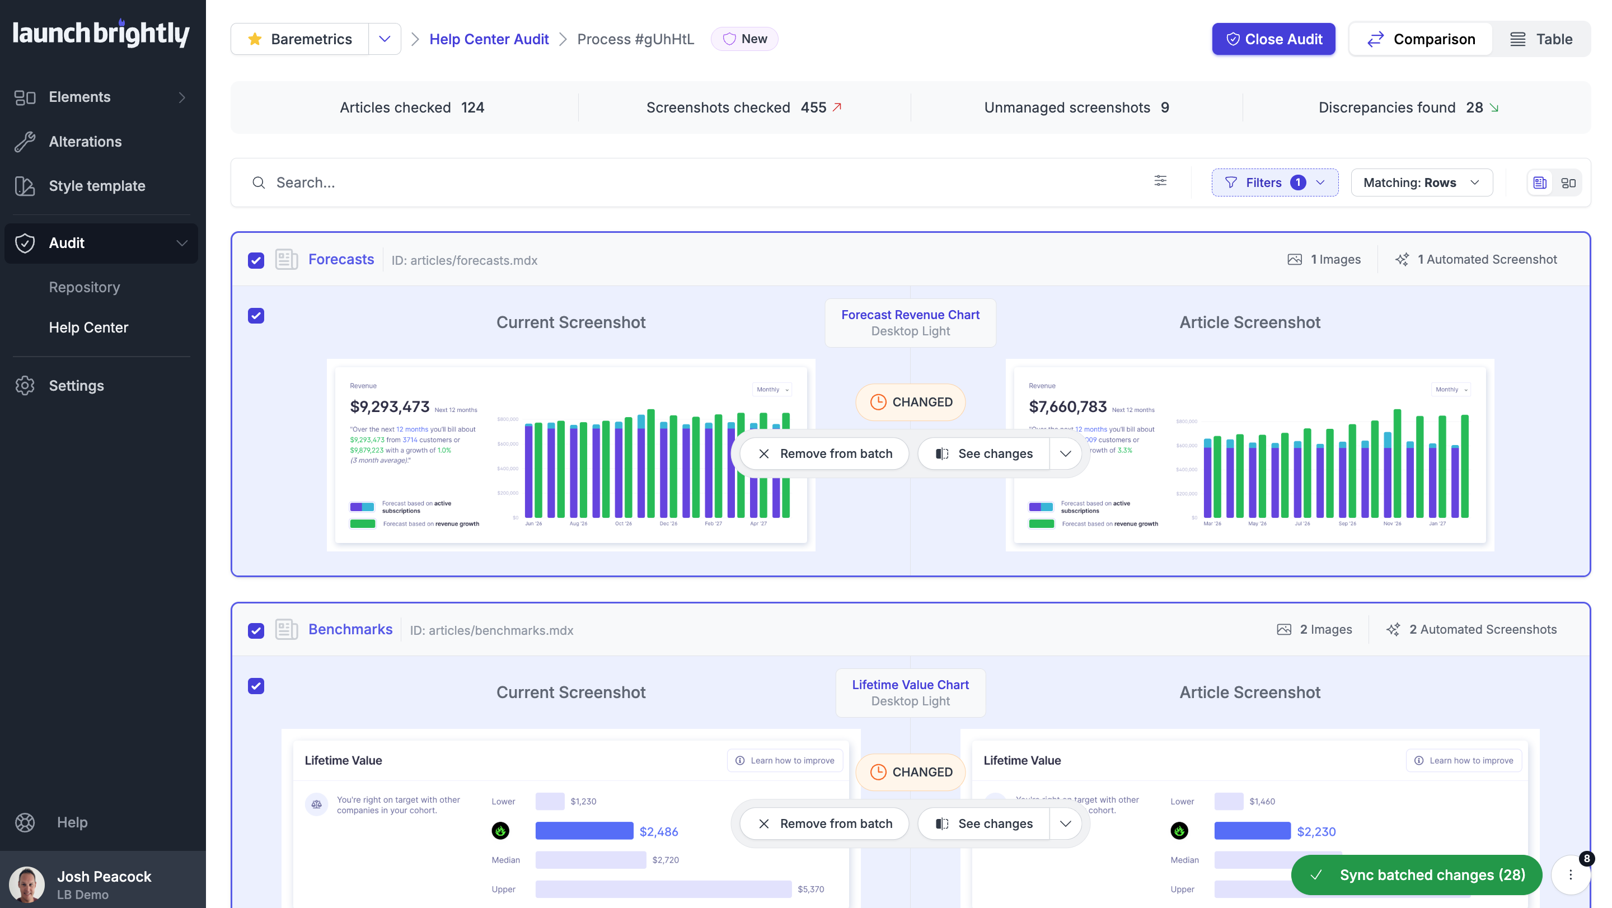Click the Alterations wrench icon
1612x908 pixels.
(x=25, y=142)
